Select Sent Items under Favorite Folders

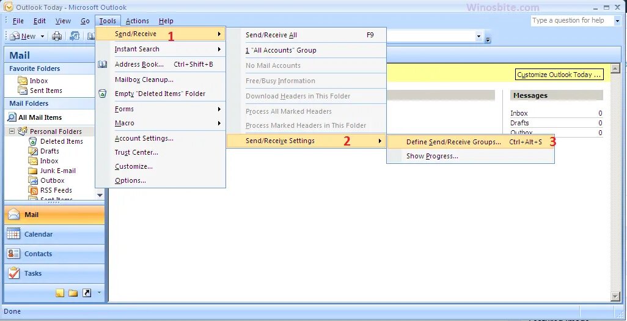click(x=46, y=91)
